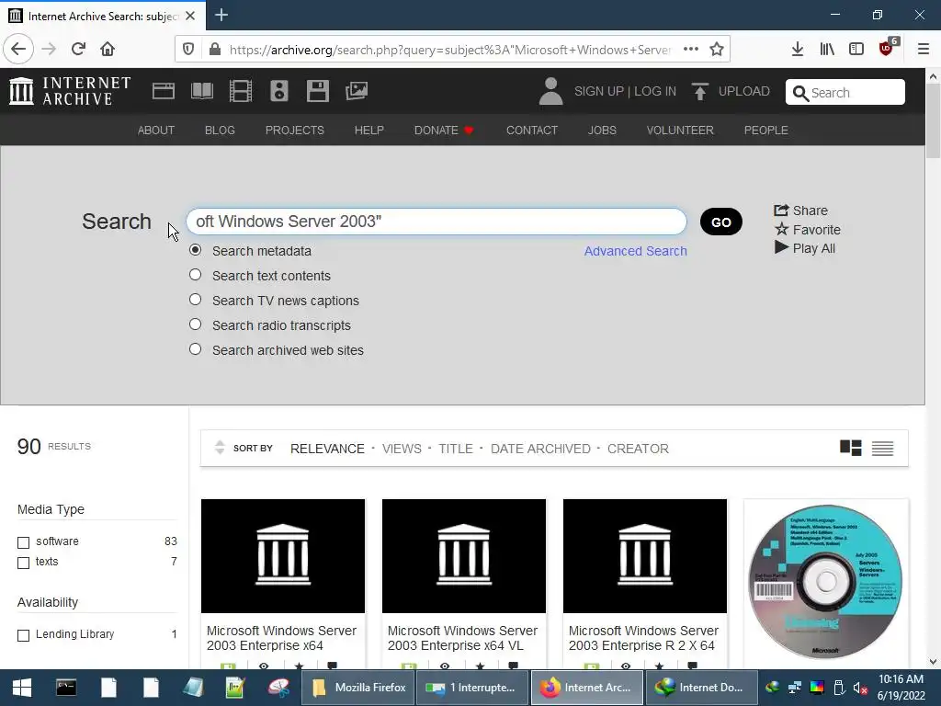Click the browser address bar URL

(450, 50)
